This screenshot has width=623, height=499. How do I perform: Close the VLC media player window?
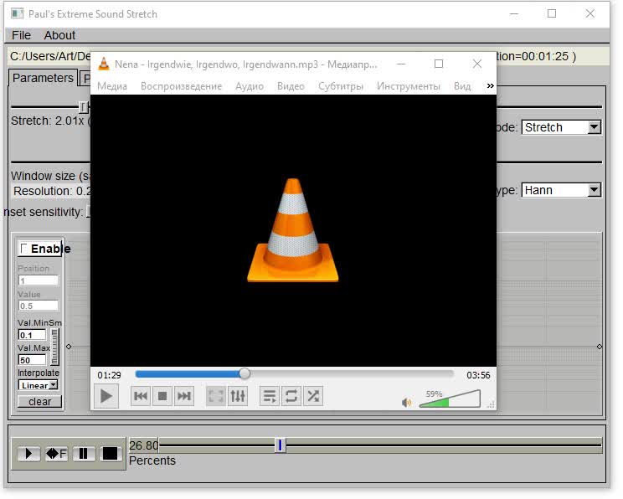pyautogui.click(x=477, y=64)
